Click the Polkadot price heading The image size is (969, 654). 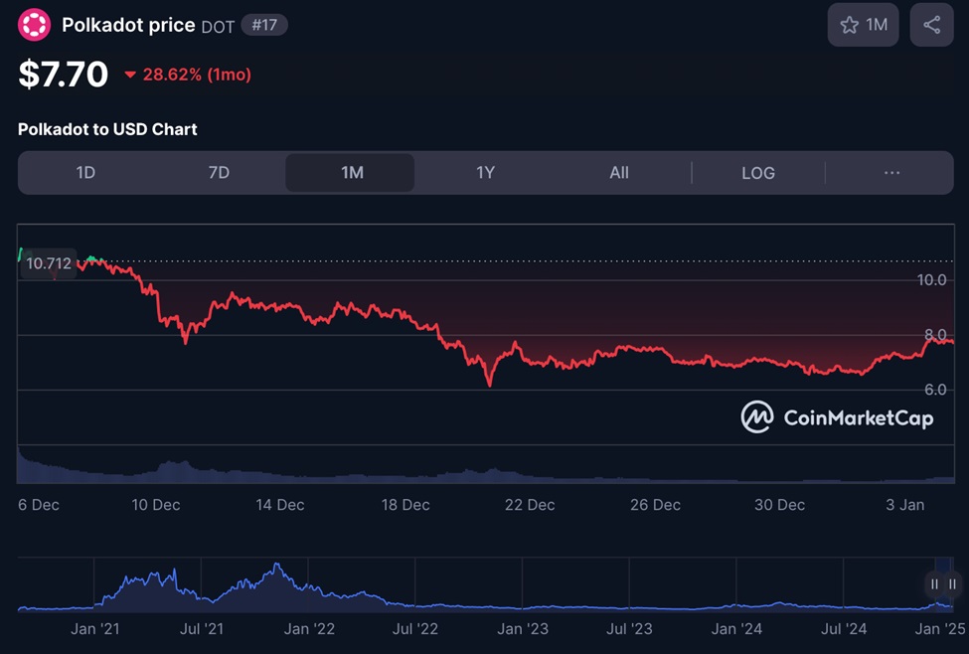pyautogui.click(x=128, y=25)
